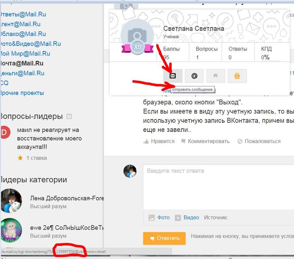The height and width of the screenshot is (259, 294).
Task: Click the thumbs-up icon beside Нравится
Action: (x=146, y=141)
